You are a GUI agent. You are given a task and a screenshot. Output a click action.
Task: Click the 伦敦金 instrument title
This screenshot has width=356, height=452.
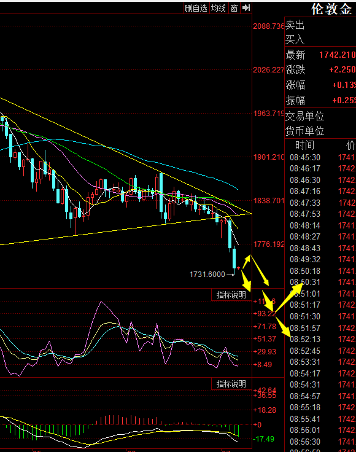tap(331, 9)
